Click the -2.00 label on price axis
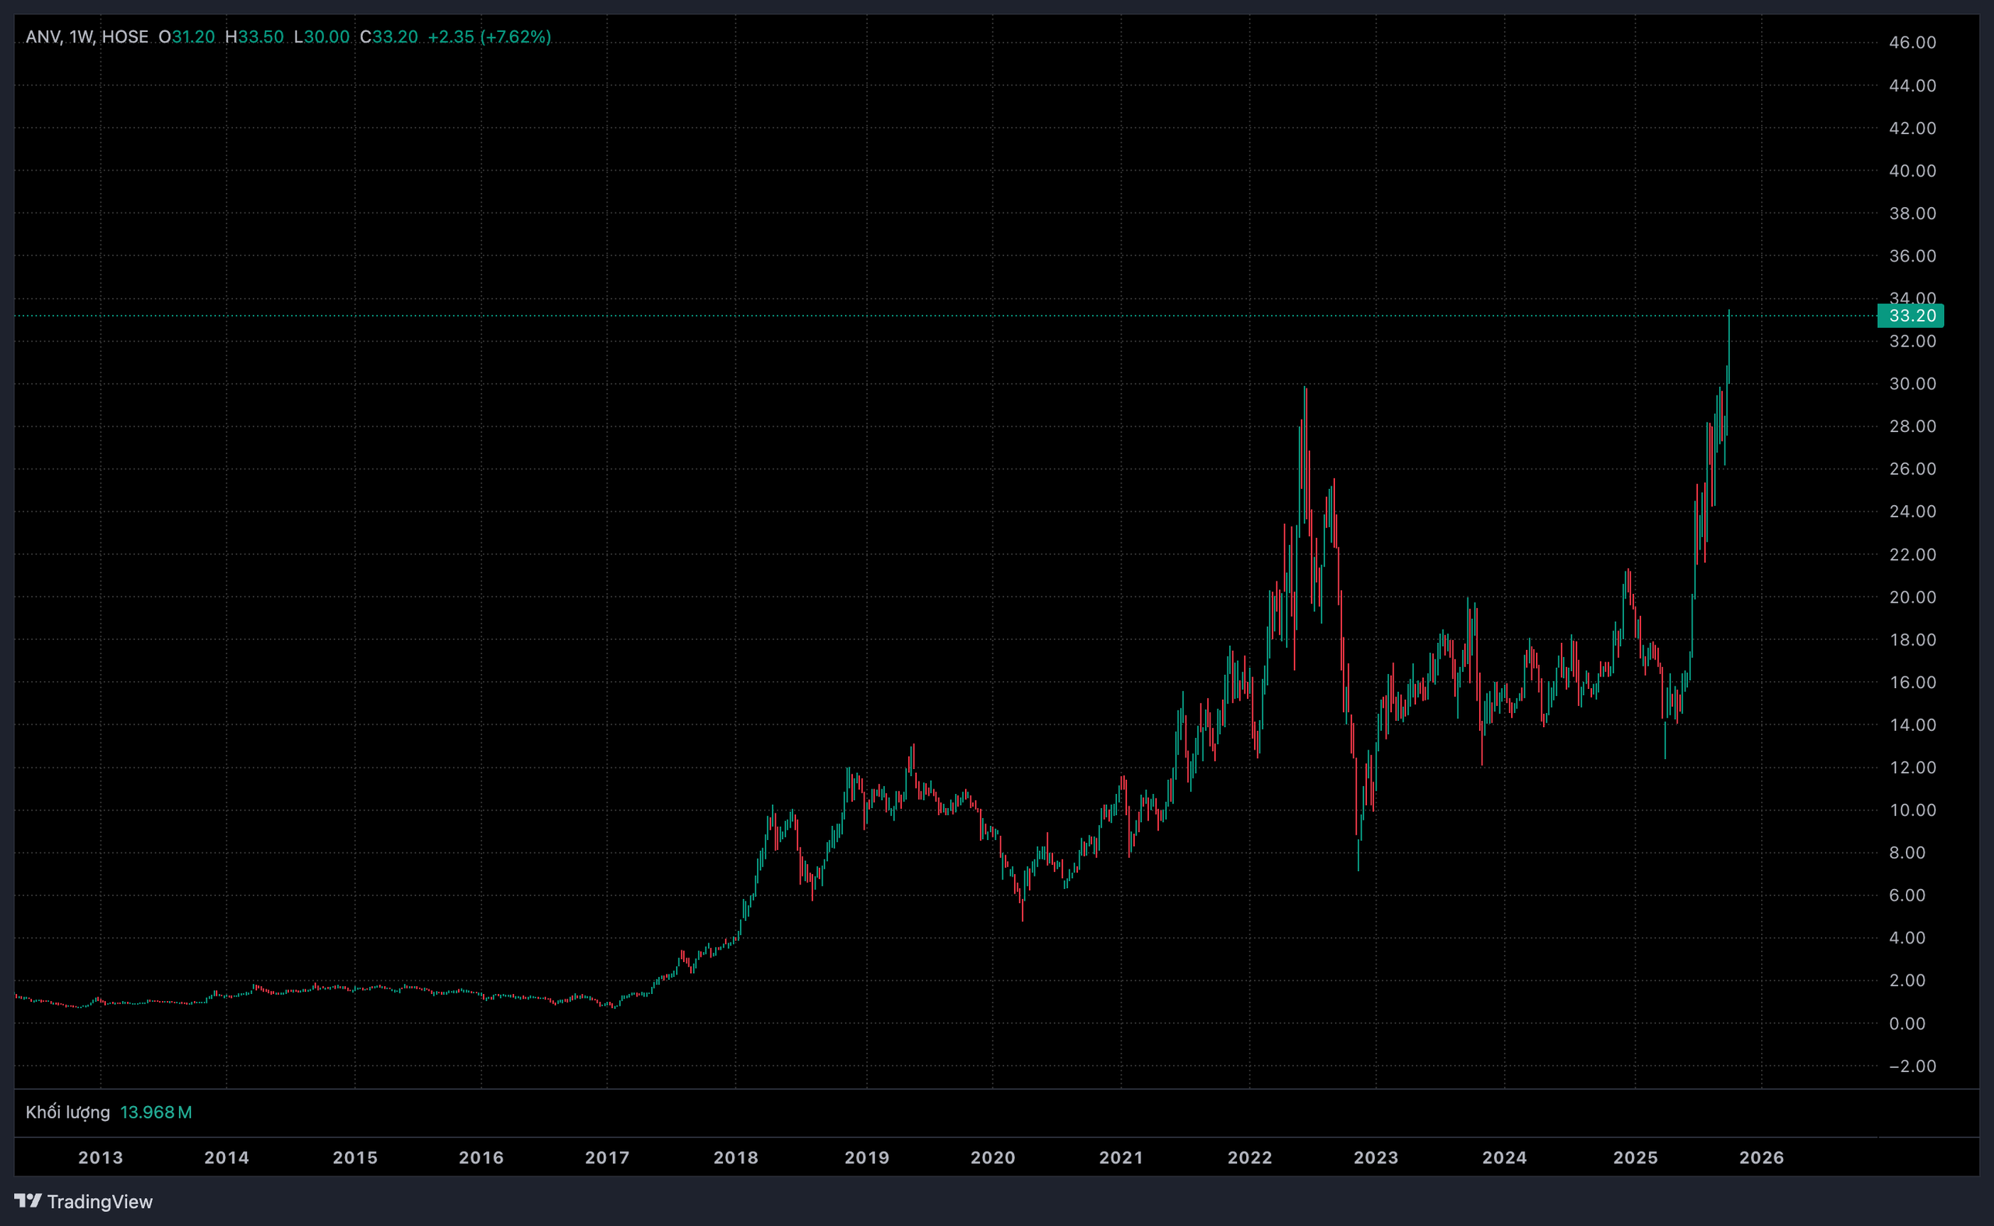Image resolution: width=1994 pixels, height=1226 pixels. coord(1912,1066)
